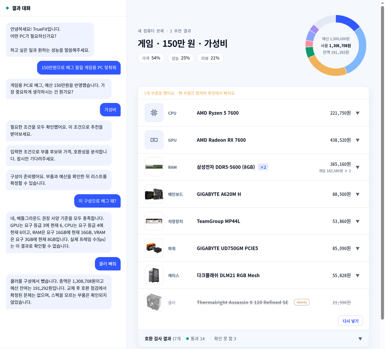The height and width of the screenshot is (349, 385).
Task: Click the 성능 25% weight chip
Action: coord(181,58)
